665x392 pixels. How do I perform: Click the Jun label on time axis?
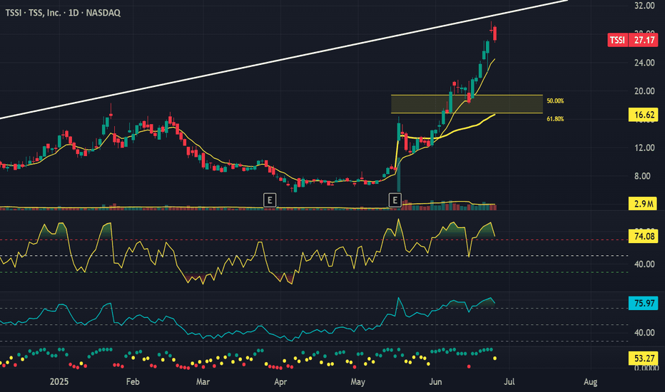435,382
